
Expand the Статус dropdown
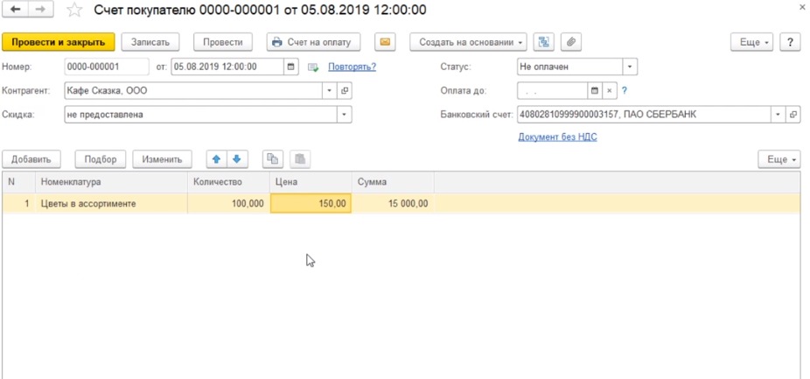(630, 67)
